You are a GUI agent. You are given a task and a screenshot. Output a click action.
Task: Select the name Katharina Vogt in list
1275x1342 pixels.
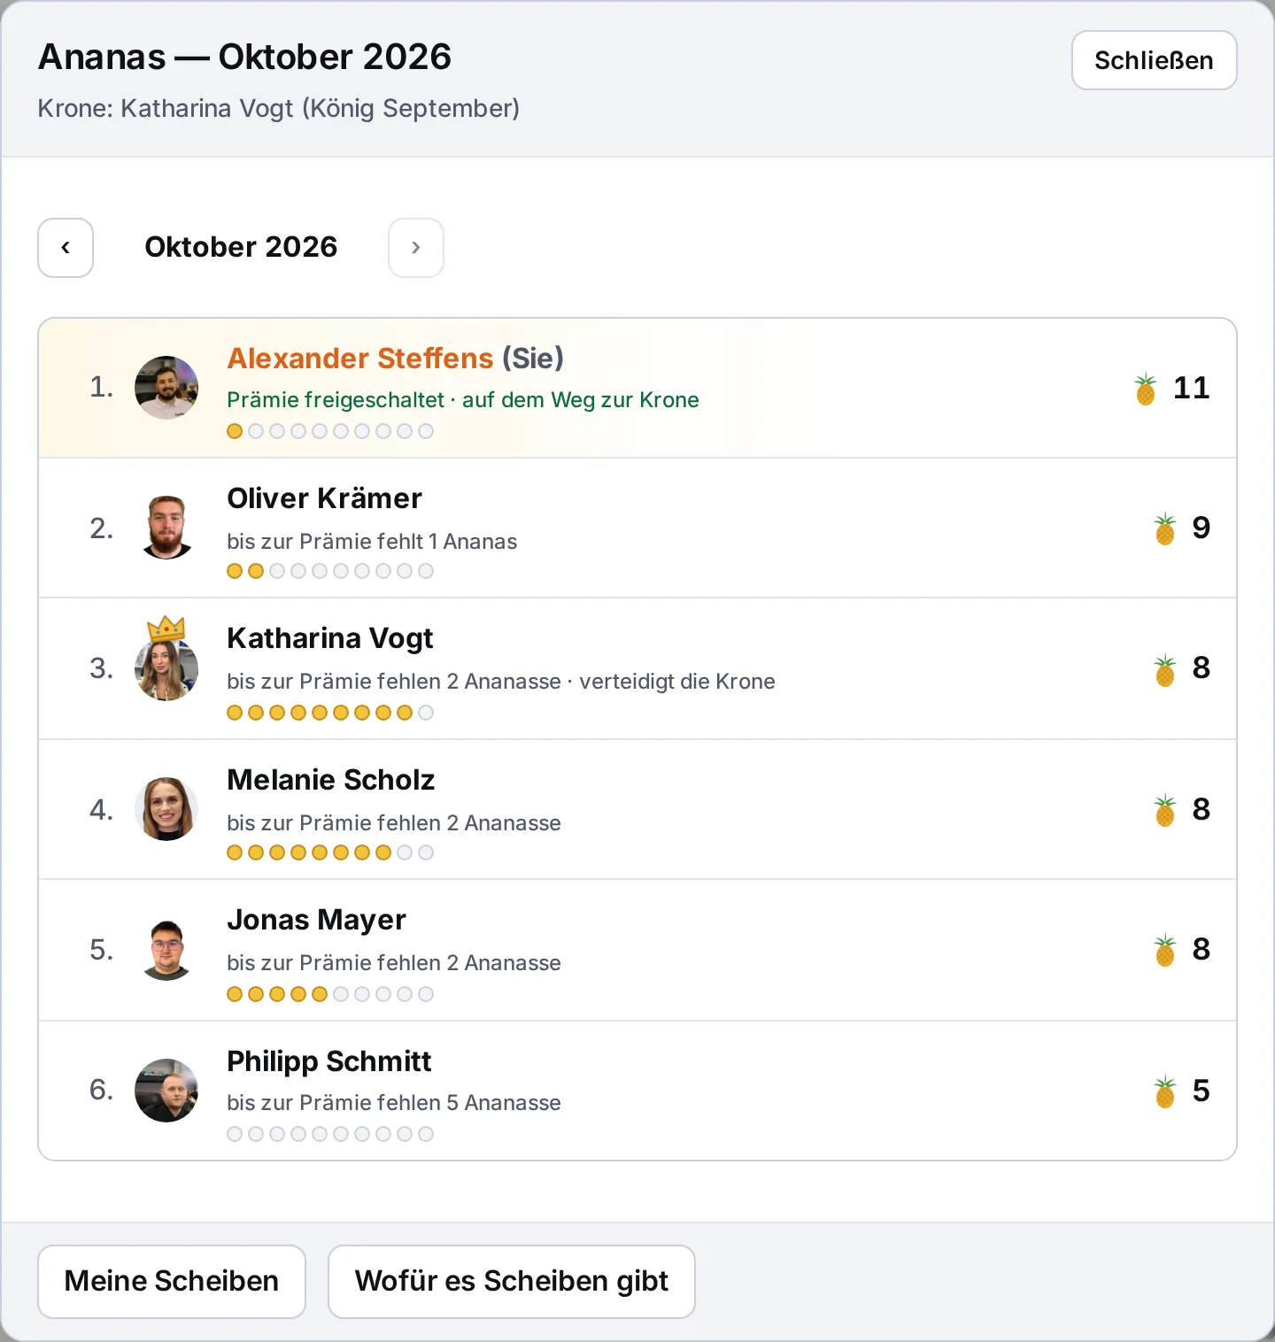[x=330, y=638]
